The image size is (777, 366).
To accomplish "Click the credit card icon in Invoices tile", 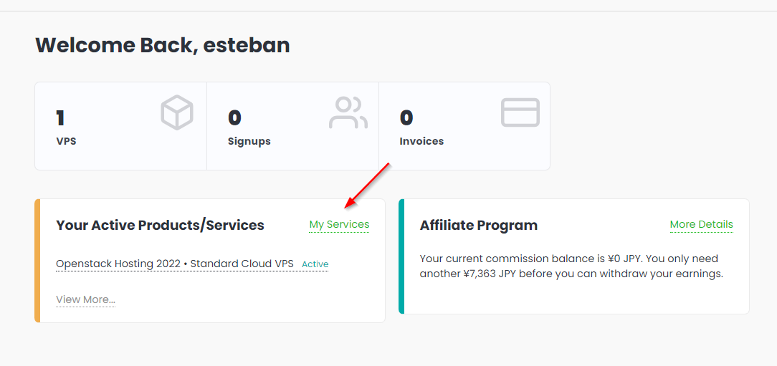I will 520,113.
